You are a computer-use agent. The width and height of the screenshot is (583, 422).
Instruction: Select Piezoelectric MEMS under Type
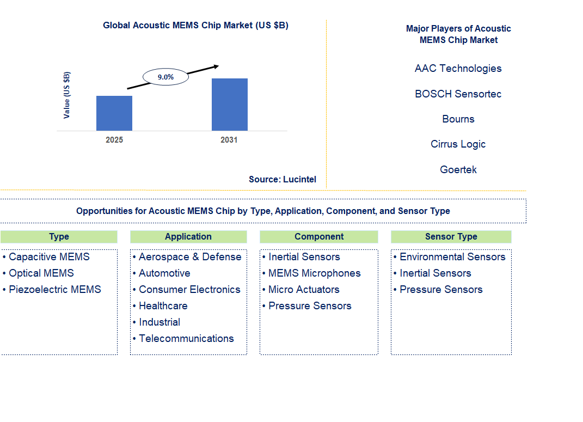click(x=54, y=290)
